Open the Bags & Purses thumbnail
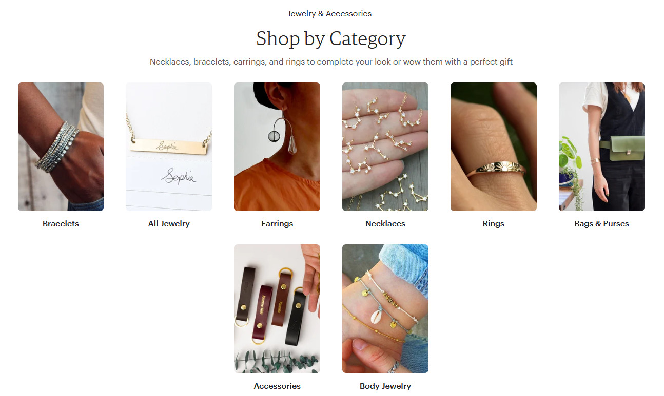 (601, 147)
